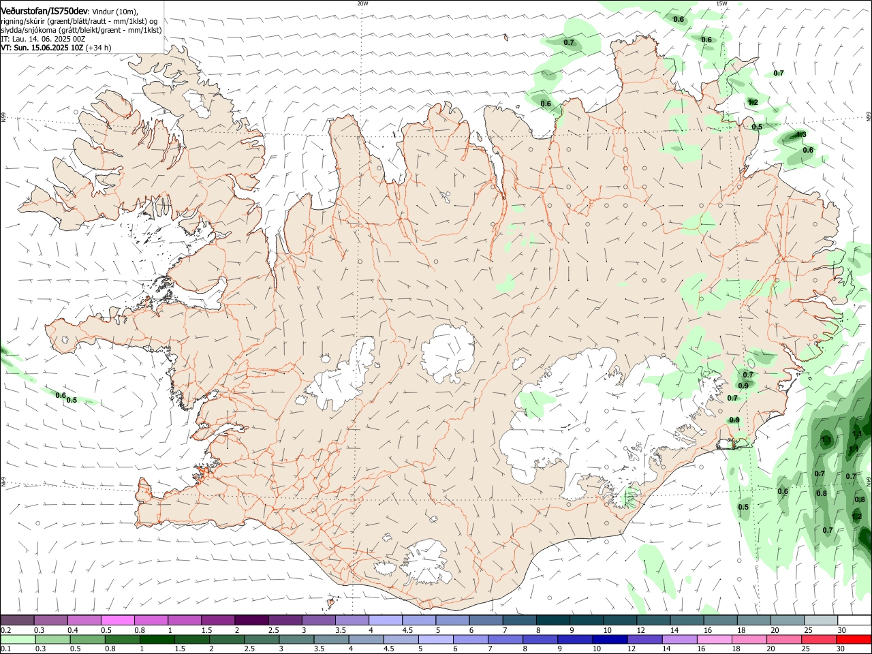This screenshot has height=654, width=872.
Task: Click the '30' label under the upper legend row
Action: click(841, 630)
